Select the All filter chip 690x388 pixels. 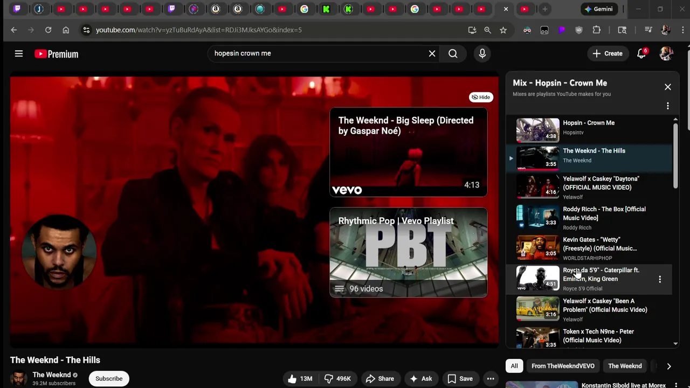click(x=514, y=366)
